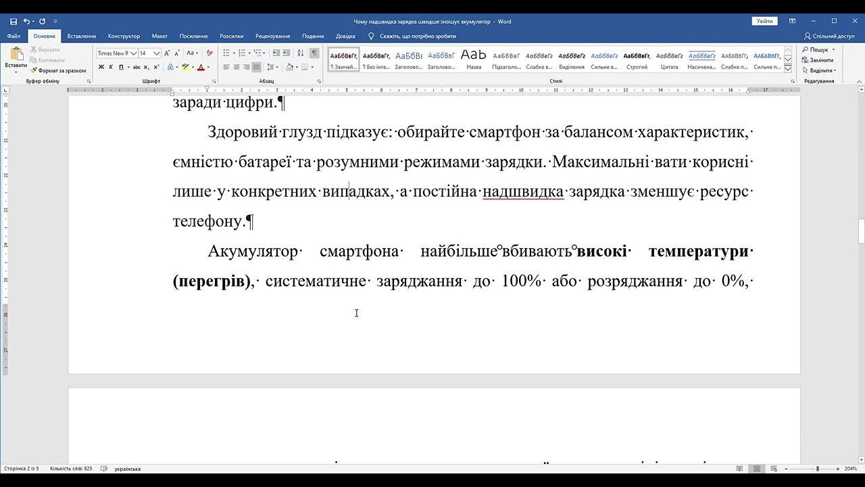Screen dimensions: 865x487
Task: Open multilevel list options
Action: [257, 53]
